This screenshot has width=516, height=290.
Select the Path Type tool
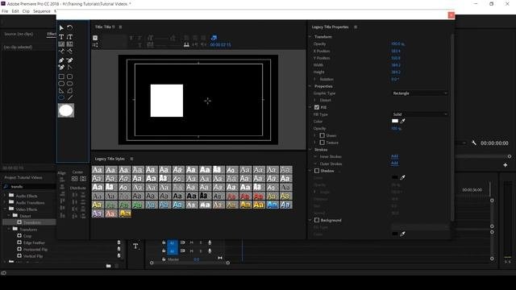pyautogui.click(x=61, y=52)
